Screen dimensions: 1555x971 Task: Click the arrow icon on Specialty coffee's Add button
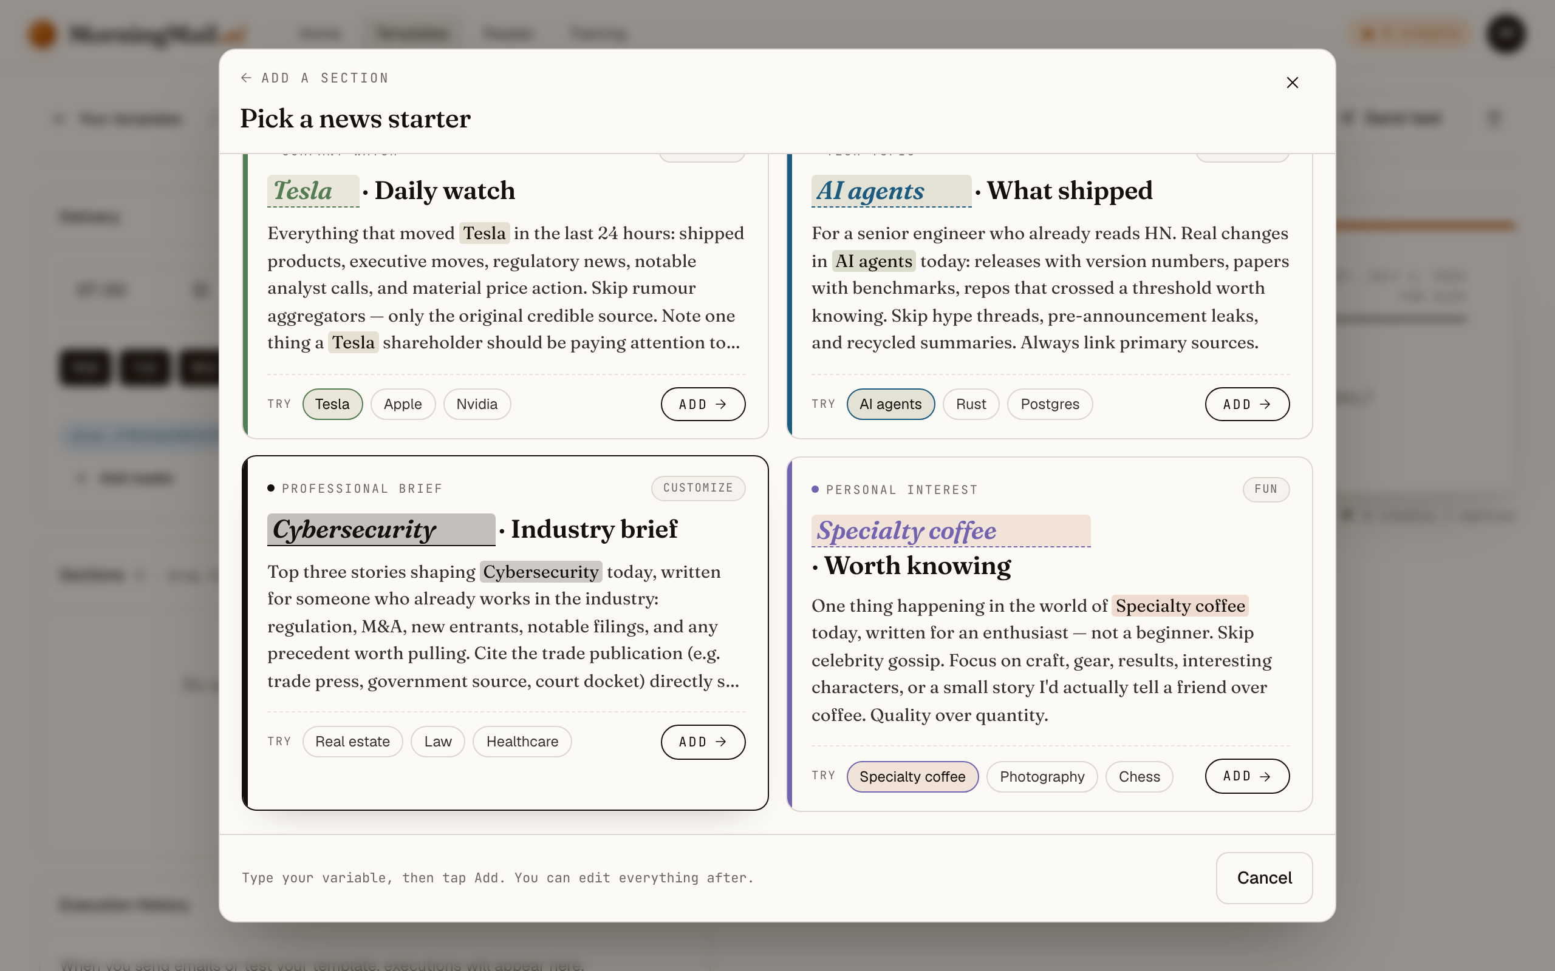pyautogui.click(x=1265, y=776)
